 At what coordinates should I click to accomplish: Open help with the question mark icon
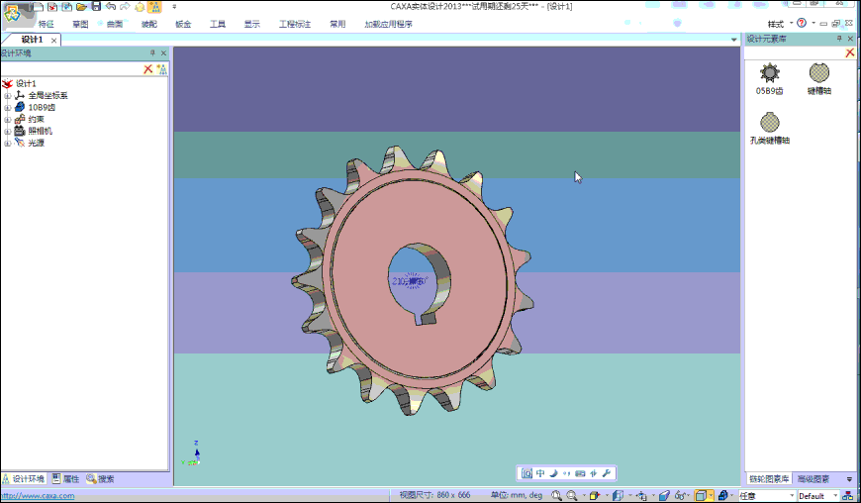(802, 23)
